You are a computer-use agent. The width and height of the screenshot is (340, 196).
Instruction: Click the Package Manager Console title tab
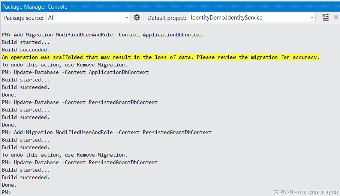pos(35,6)
